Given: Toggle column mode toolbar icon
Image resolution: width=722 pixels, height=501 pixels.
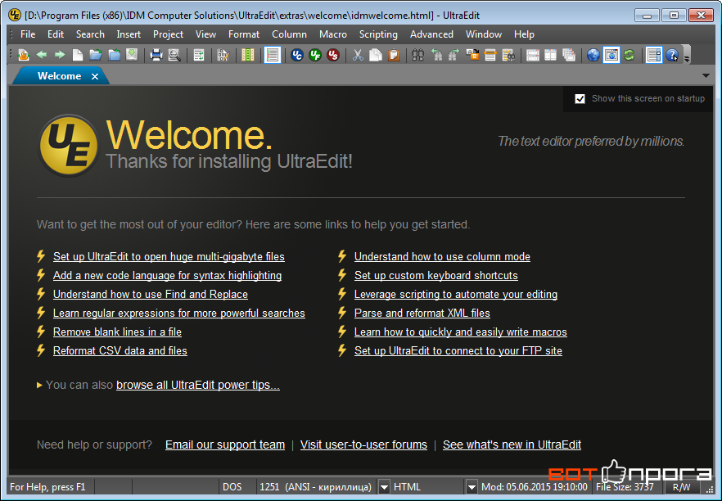Looking at the screenshot, I should coord(248,56).
